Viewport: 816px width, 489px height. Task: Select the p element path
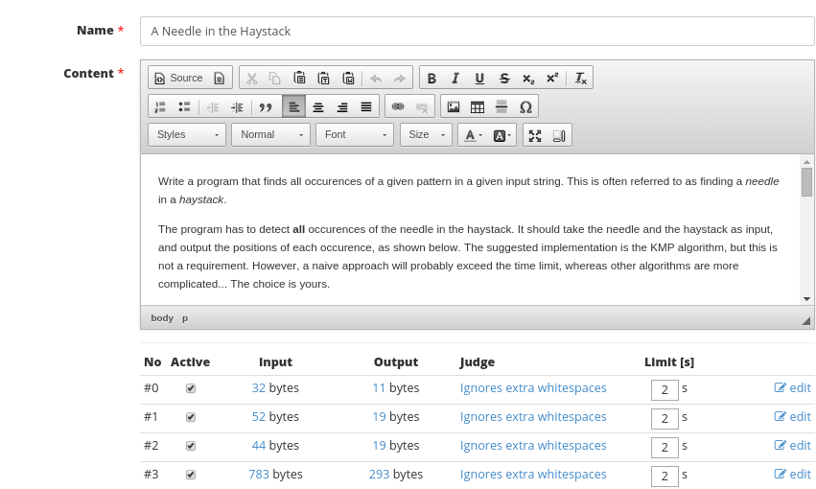(185, 318)
